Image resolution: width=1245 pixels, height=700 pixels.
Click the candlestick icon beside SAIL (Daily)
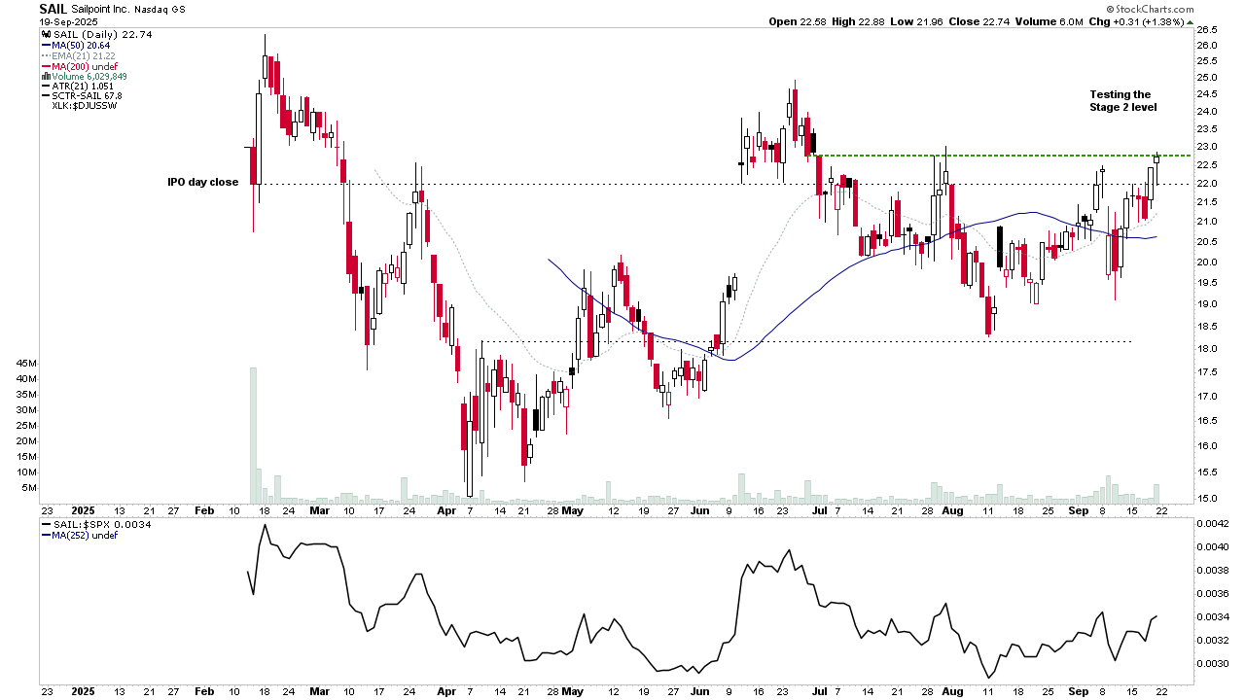[45, 35]
